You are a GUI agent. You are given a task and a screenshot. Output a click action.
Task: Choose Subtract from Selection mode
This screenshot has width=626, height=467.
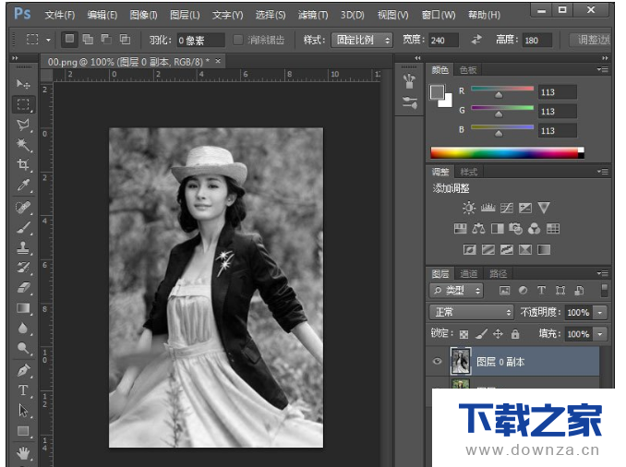106,39
